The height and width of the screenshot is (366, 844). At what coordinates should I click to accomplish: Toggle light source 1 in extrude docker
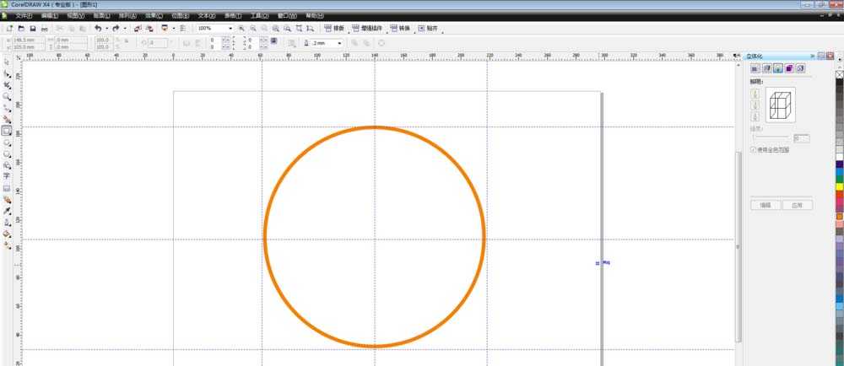point(755,94)
